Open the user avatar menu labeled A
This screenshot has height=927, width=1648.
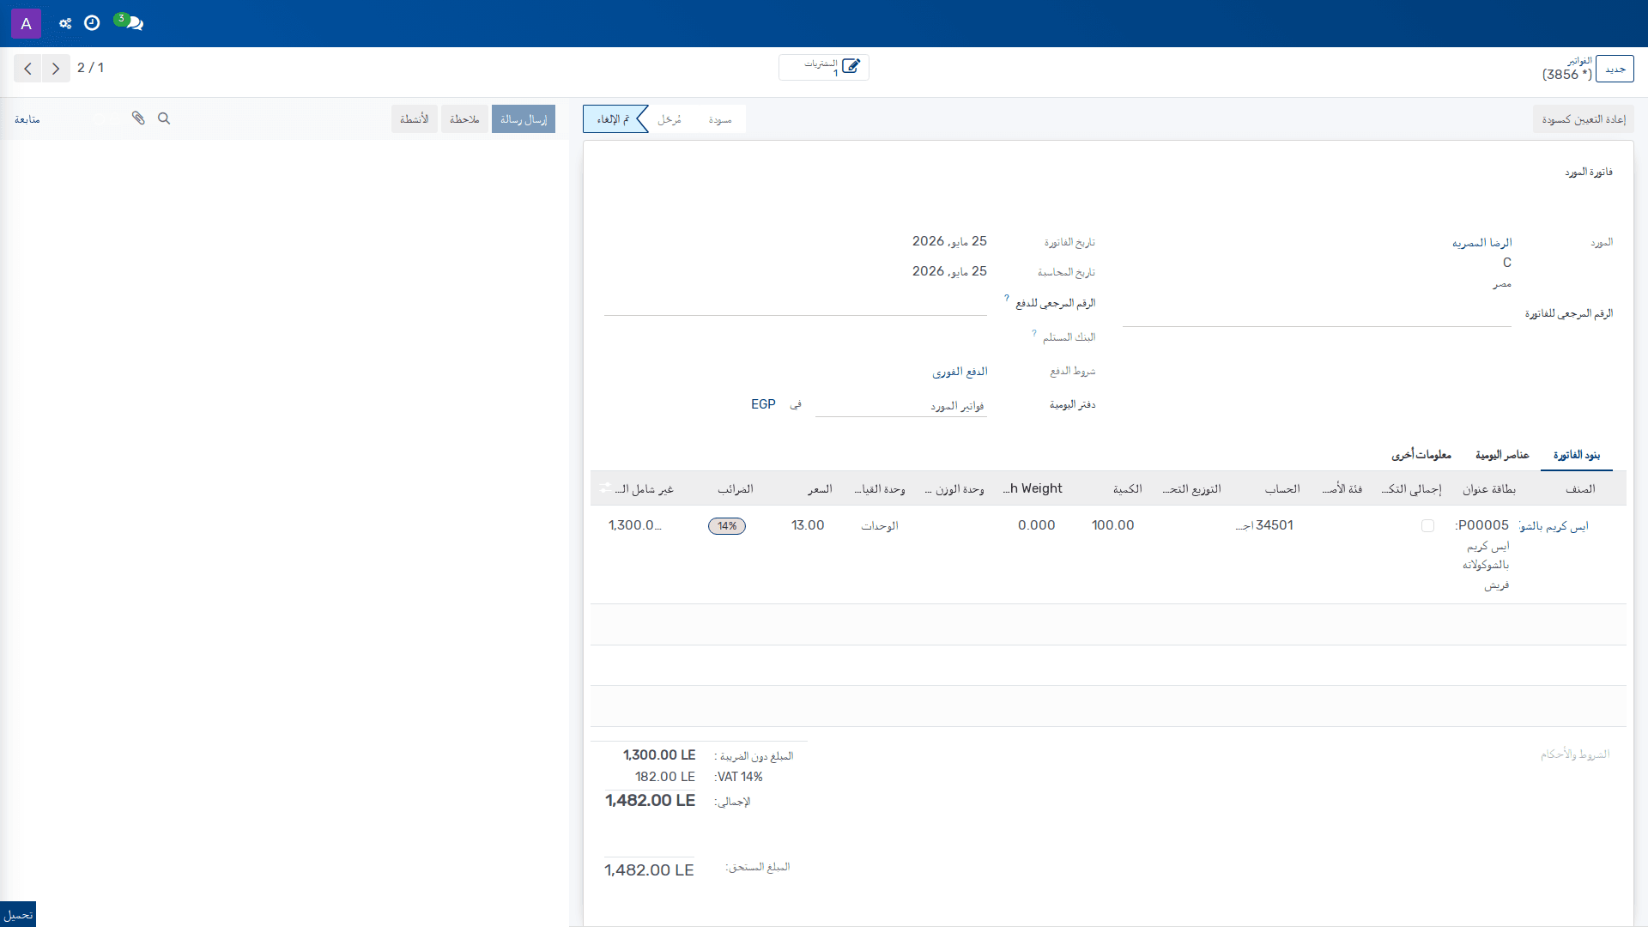(26, 23)
